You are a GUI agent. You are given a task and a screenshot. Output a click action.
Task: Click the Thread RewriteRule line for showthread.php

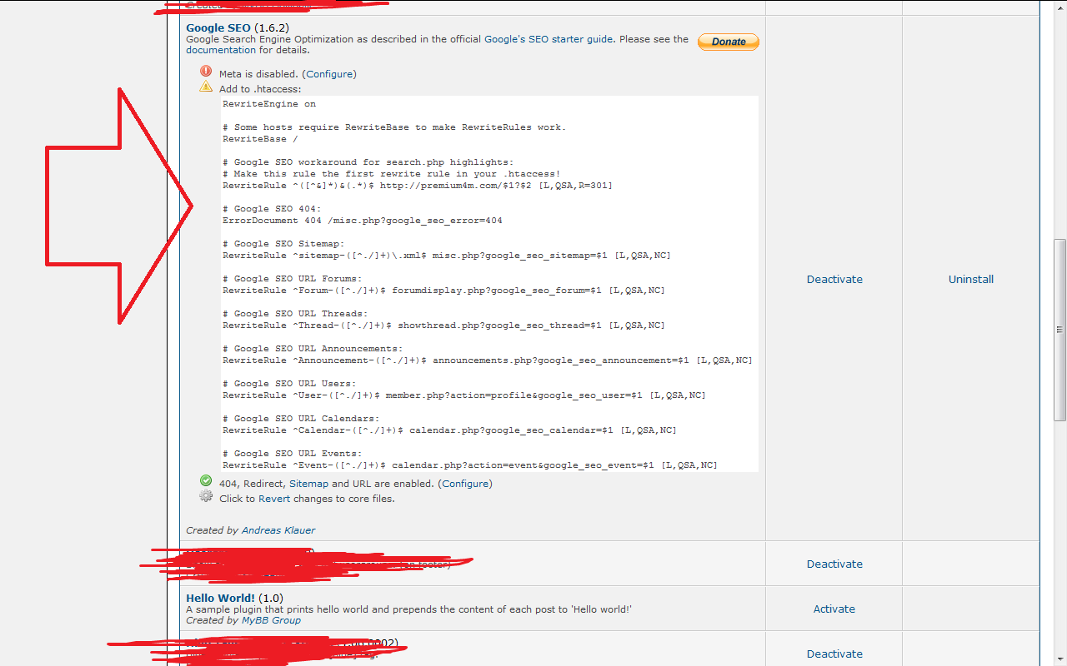point(443,326)
